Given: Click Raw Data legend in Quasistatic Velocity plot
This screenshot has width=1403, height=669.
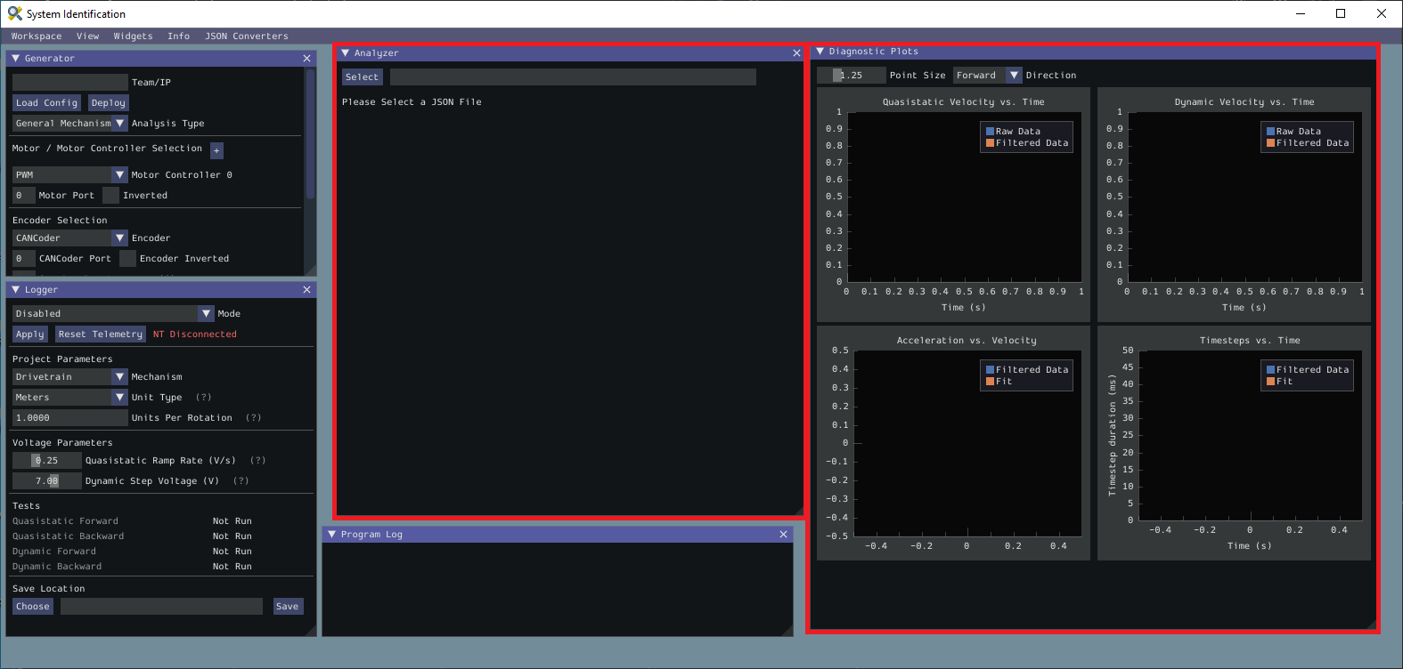Looking at the screenshot, I should (x=1014, y=132).
